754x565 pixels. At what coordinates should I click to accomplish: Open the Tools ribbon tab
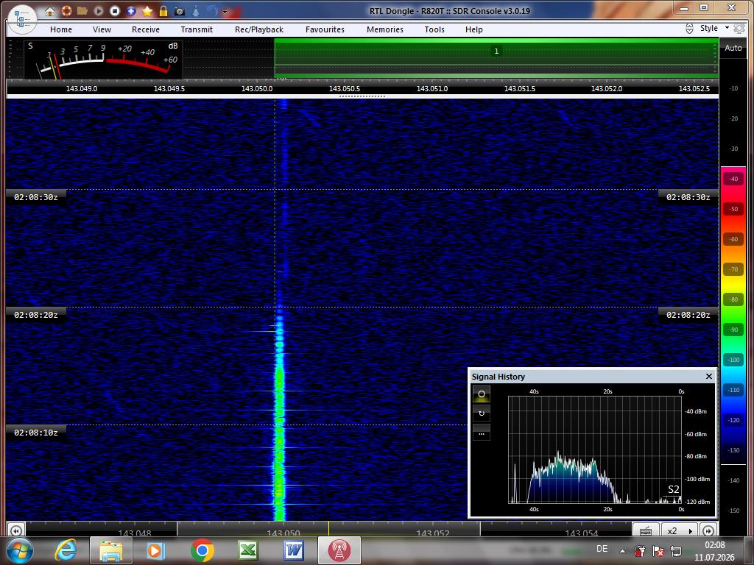coord(434,29)
